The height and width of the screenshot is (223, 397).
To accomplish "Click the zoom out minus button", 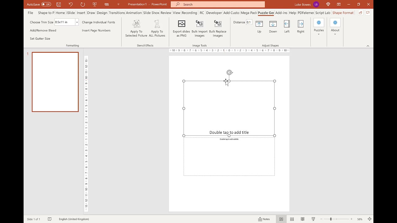I will click(321, 219).
